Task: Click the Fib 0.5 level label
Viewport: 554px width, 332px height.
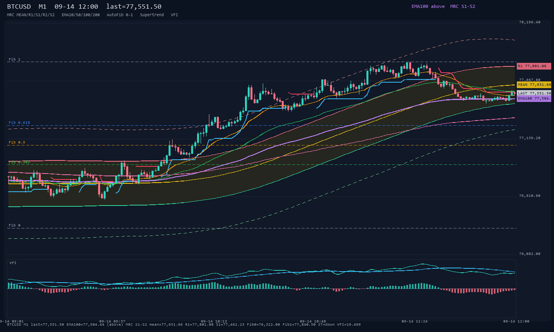Action: tap(17, 142)
